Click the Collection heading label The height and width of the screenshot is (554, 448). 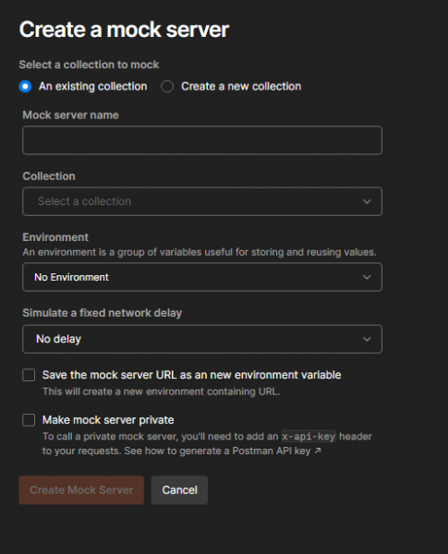click(49, 176)
